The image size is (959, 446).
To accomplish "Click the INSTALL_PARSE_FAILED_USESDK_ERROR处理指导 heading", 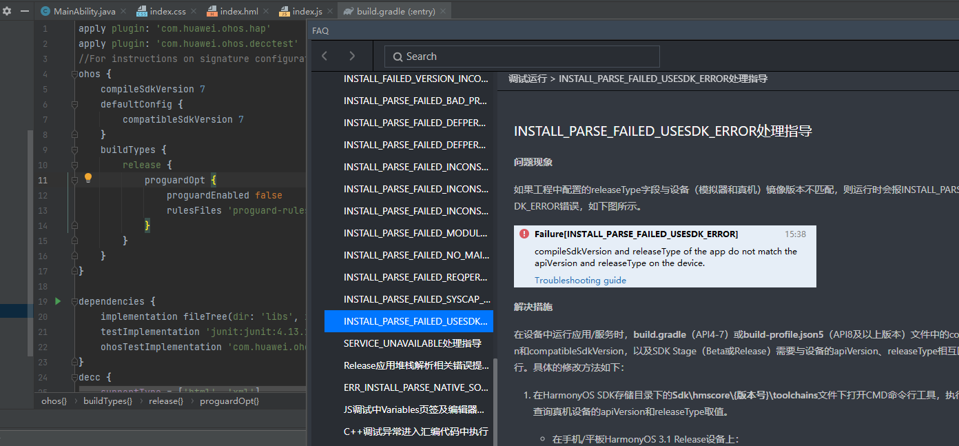I will (x=663, y=131).
